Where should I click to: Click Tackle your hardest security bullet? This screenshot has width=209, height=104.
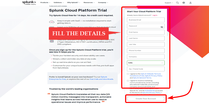tap(79, 56)
